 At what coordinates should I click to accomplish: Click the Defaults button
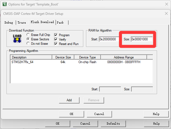113,124
